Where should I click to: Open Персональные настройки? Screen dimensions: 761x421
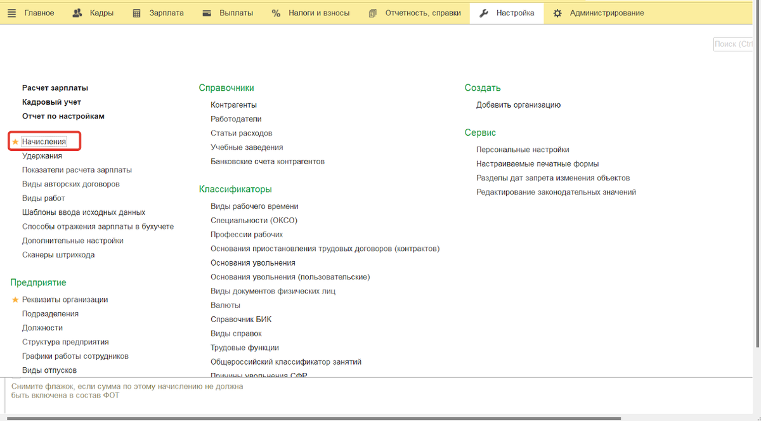click(x=523, y=150)
